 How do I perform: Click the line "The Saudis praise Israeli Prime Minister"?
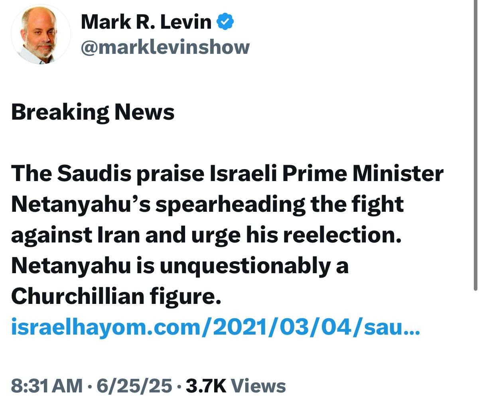pos(227,173)
